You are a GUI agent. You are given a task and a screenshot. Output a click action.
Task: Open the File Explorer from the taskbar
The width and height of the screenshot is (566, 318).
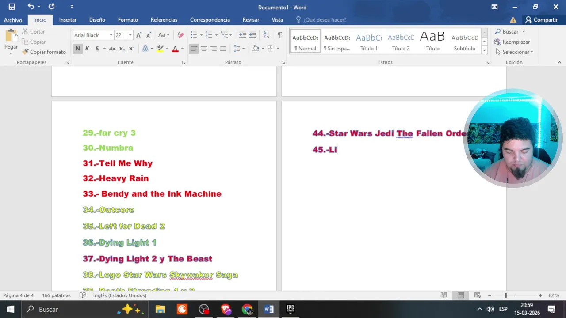click(160, 309)
